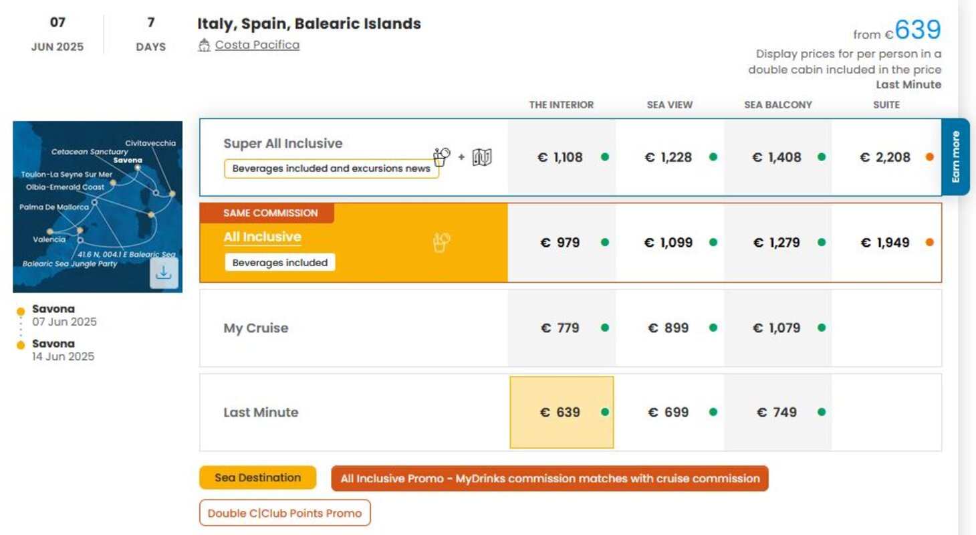The width and height of the screenshot is (976, 535).
Task: Expand the Earn more side tab
Action: coord(955,156)
